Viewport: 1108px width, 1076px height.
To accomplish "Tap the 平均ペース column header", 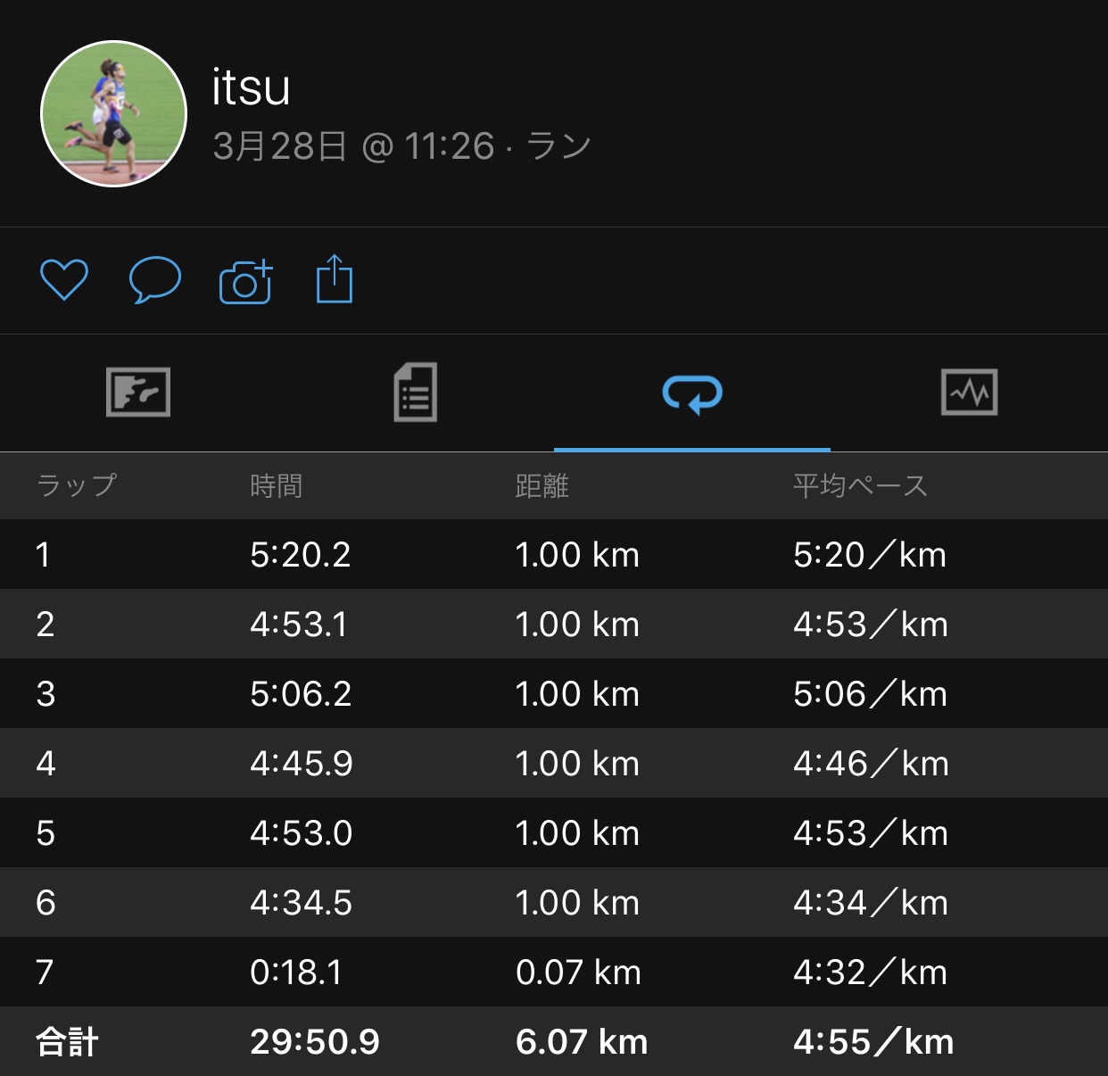I will click(860, 486).
